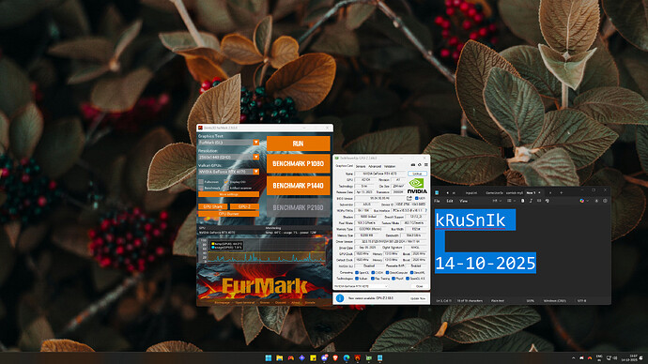This screenshot has width=648, height=364.
Task: Enable the Benchmark checkbox in FurMark
Action: (201, 188)
